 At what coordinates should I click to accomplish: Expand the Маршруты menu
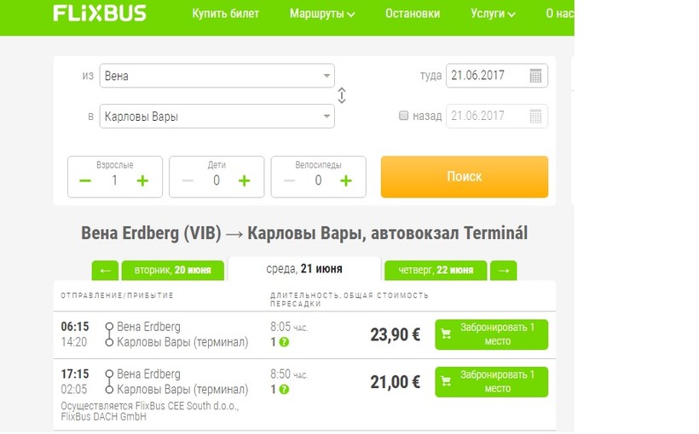322,14
